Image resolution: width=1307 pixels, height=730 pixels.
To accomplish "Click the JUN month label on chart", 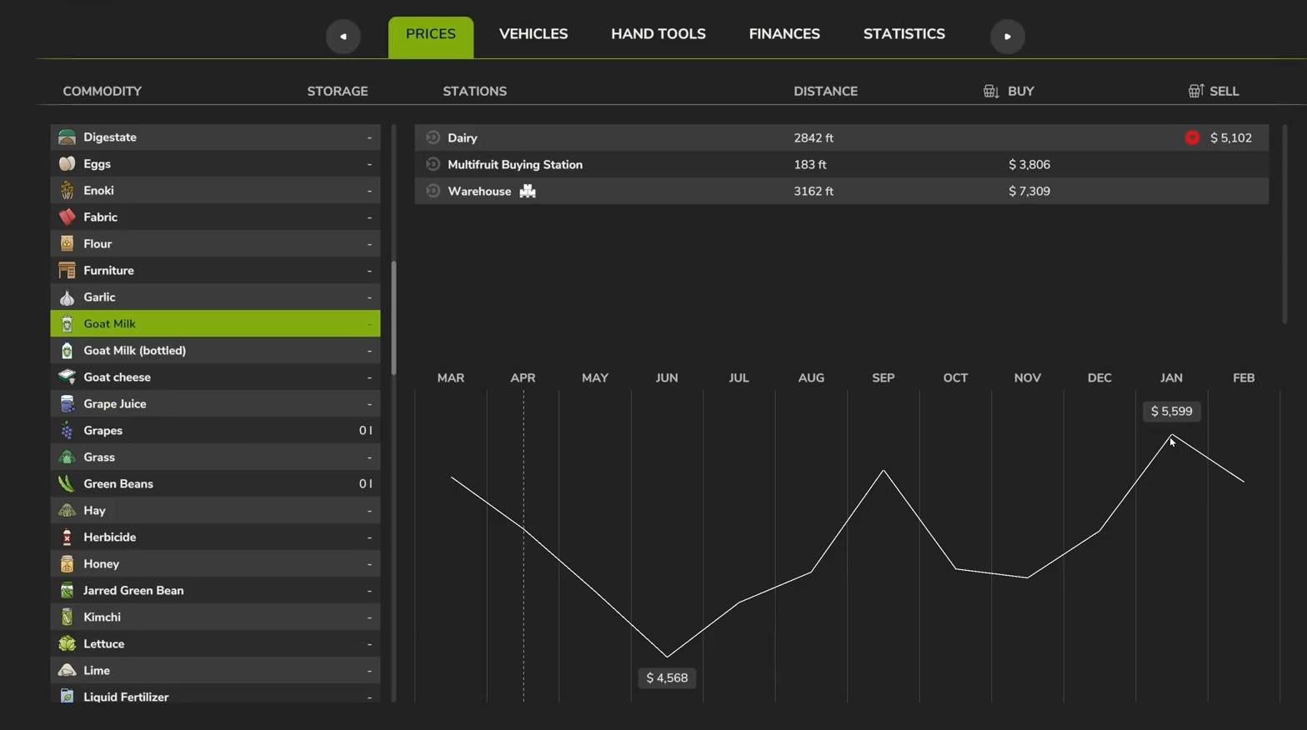I will click(x=667, y=378).
